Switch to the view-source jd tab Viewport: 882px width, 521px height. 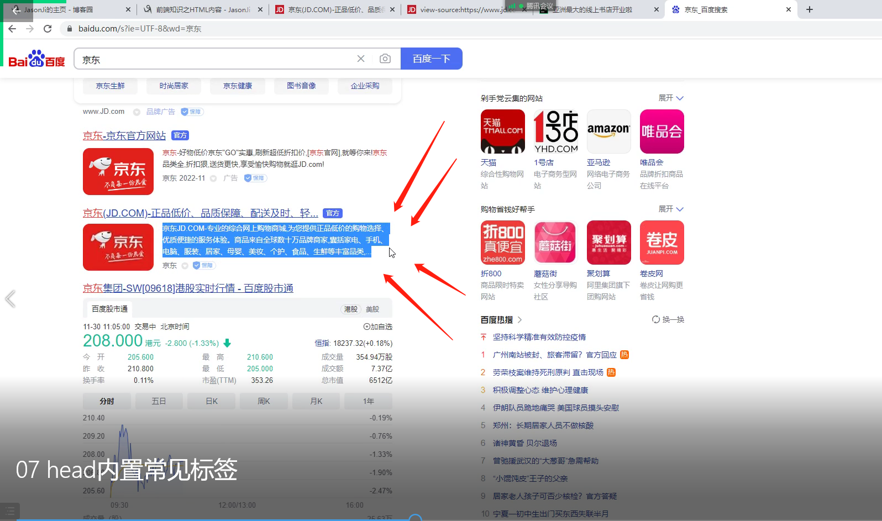467,9
